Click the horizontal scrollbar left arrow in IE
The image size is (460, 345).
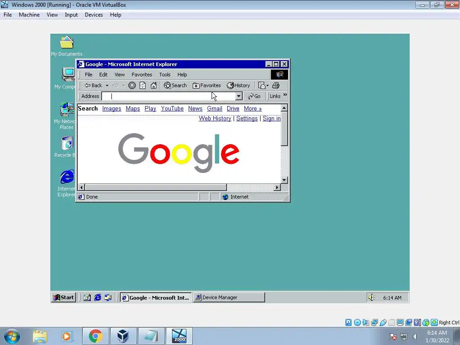[82, 187]
